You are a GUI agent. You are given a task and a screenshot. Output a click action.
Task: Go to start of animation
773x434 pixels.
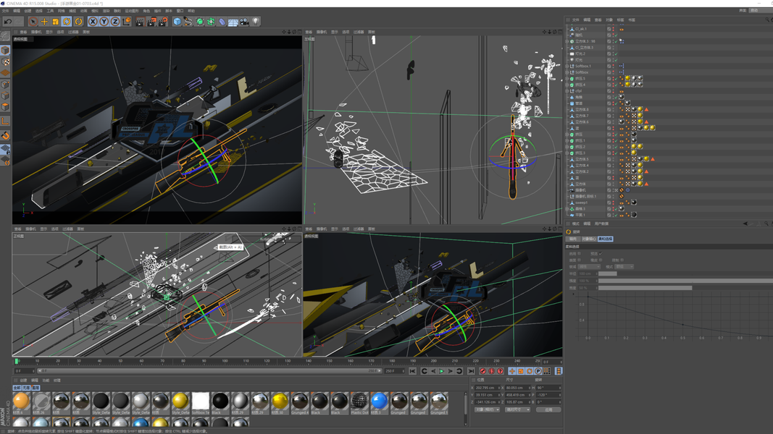coord(413,371)
